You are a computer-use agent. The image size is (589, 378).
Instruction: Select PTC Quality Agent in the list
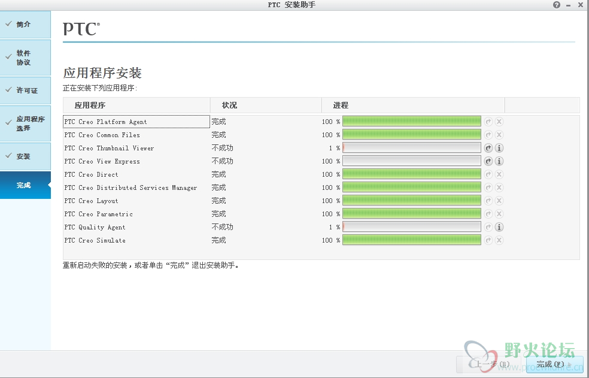pyautogui.click(x=95, y=227)
